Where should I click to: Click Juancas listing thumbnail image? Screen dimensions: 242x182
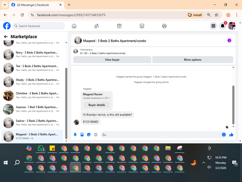pos(8,109)
